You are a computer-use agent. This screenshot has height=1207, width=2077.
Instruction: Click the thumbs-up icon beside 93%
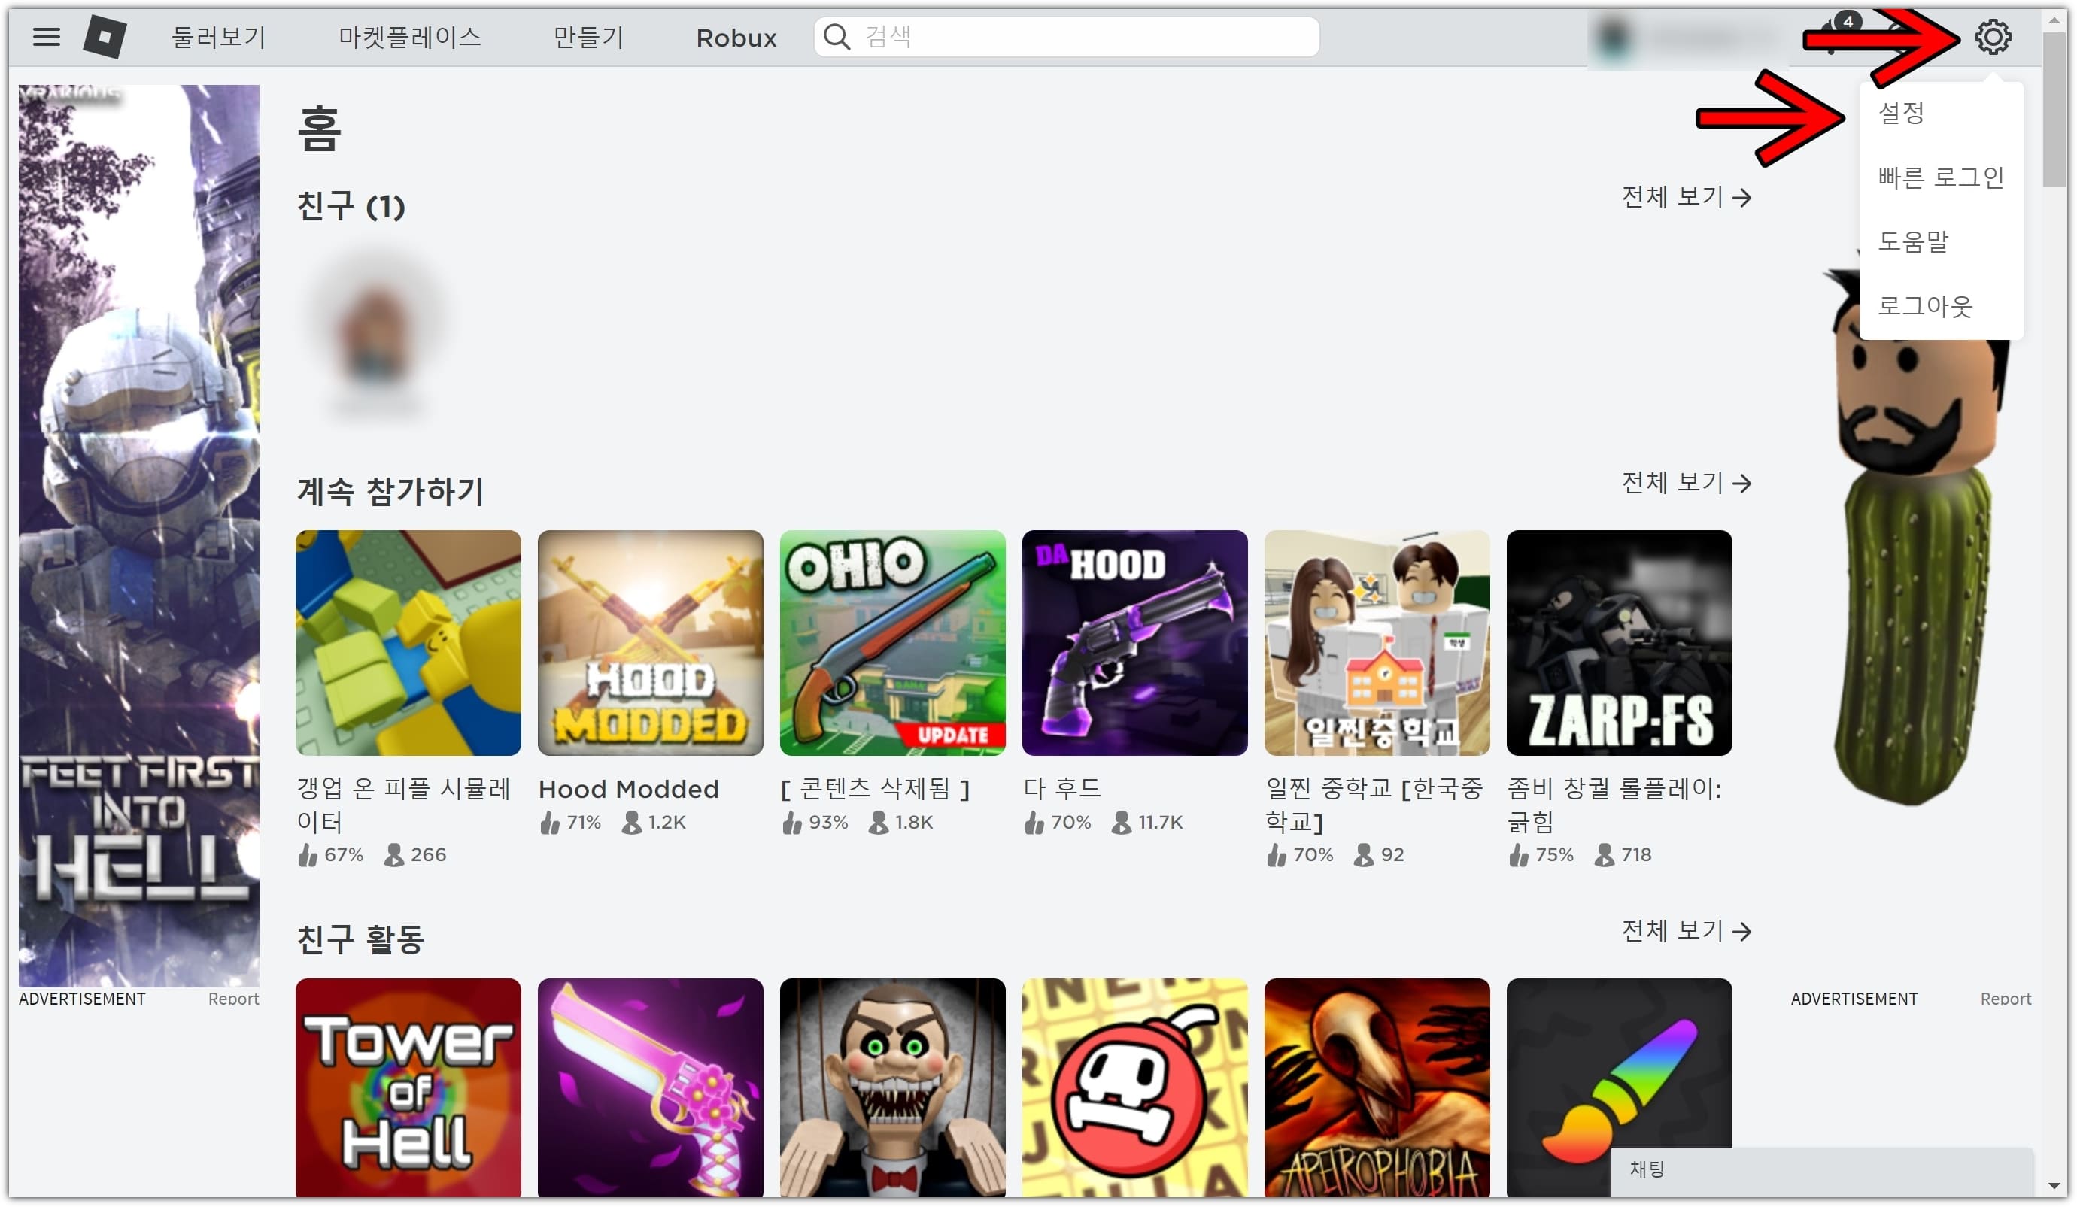pyautogui.click(x=792, y=822)
